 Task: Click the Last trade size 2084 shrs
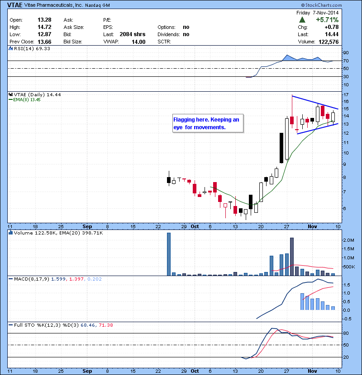(133, 34)
